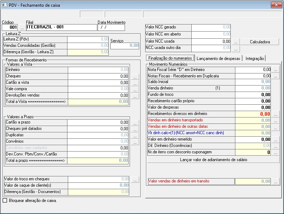Viewport: 284px width, 214px height.
Task: Open details for Notas Fiscais Recebimento em Duplicata
Action: tap(275, 76)
